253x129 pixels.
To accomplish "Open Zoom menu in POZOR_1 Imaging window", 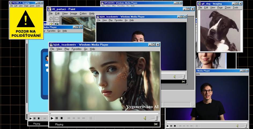I will pyautogui.click(x=32, y=6).
